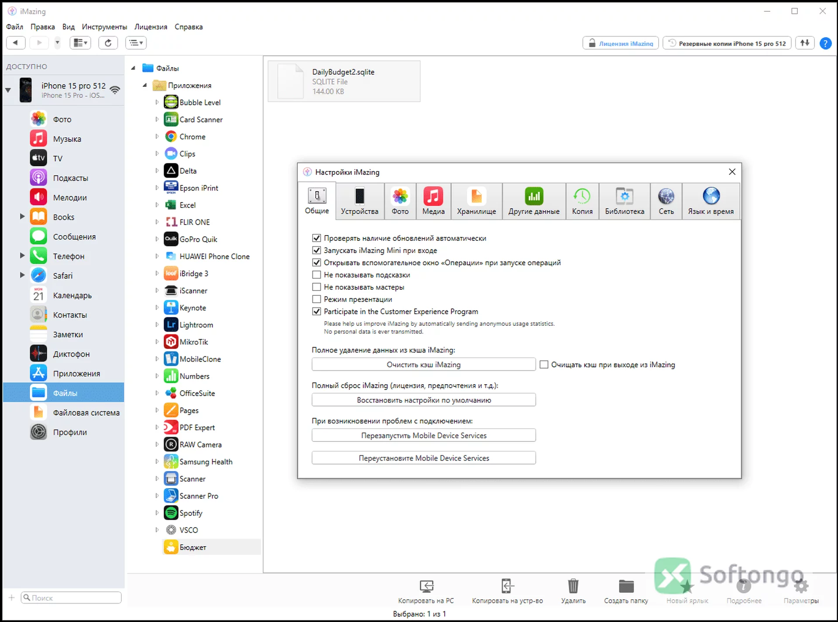The height and width of the screenshot is (622, 838).
Task: Click the transfer arrows toolbar icon
Action: [x=805, y=43]
